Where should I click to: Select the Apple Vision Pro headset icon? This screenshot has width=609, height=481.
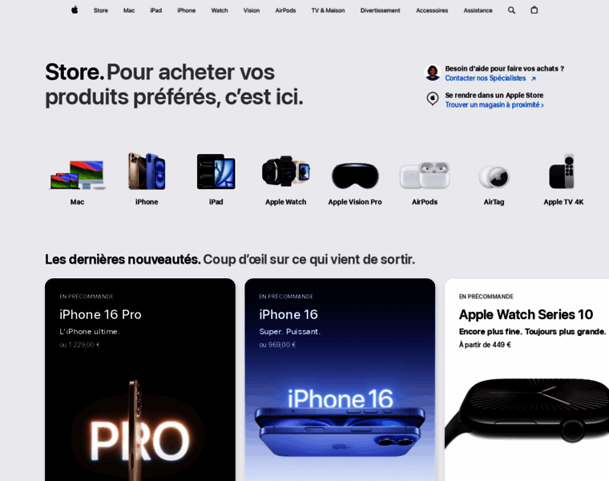tap(355, 176)
